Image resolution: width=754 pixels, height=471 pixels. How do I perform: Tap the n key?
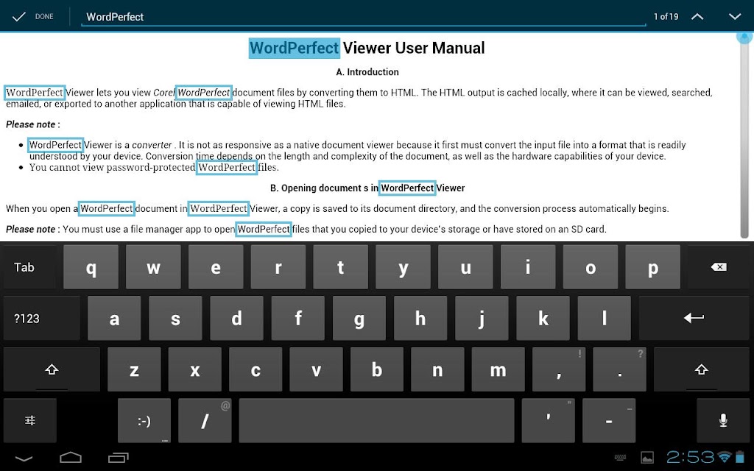pos(437,369)
